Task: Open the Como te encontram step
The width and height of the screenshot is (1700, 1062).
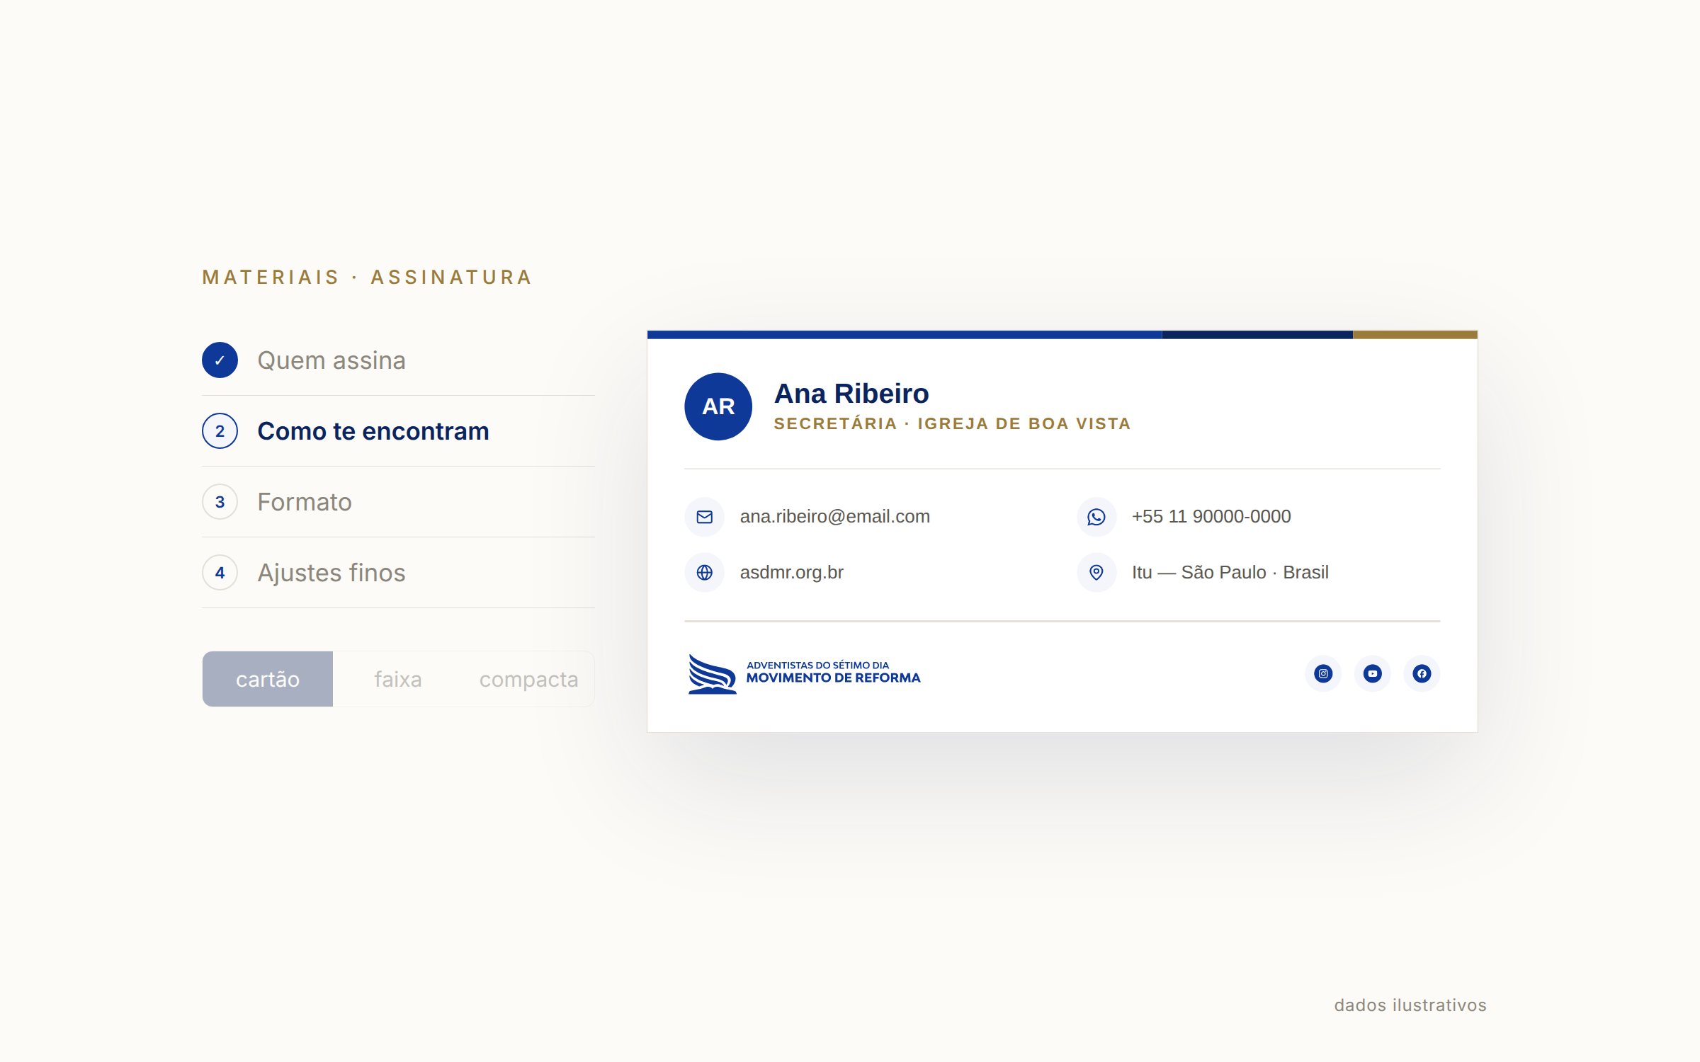Action: [x=398, y=431]
